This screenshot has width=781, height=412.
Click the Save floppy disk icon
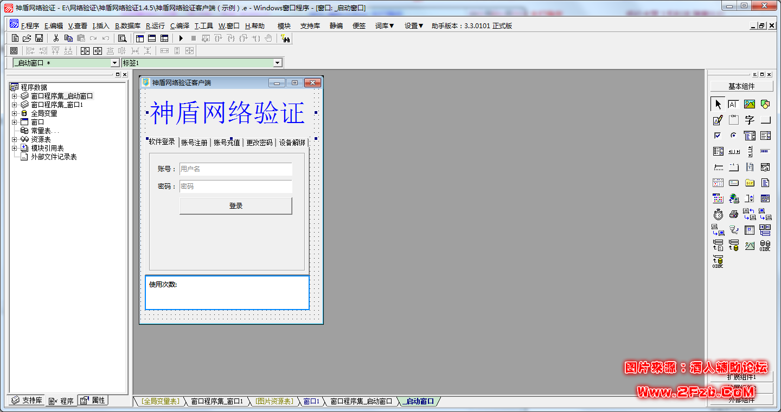tap(39, 38)
